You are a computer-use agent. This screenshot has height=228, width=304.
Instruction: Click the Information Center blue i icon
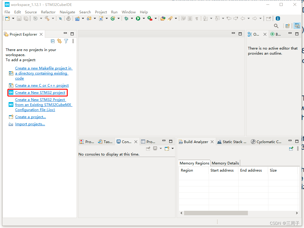point(278,18)
